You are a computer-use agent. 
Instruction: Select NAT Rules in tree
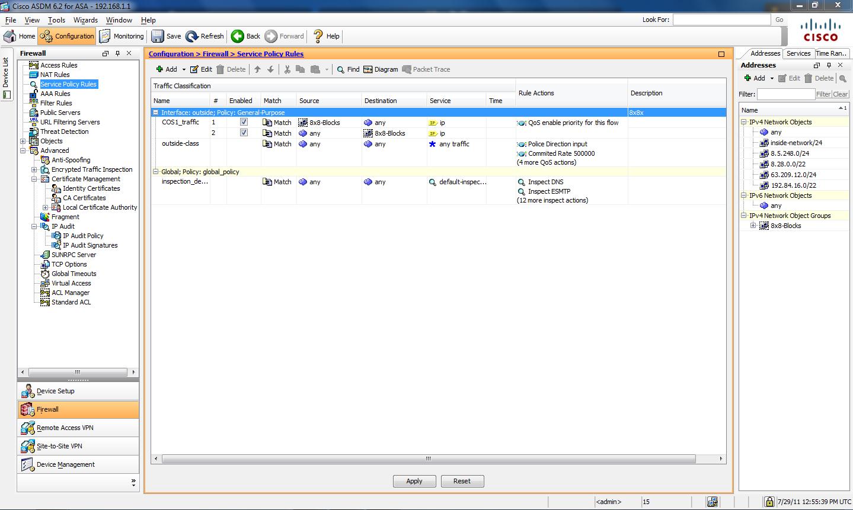coord(55,75)
